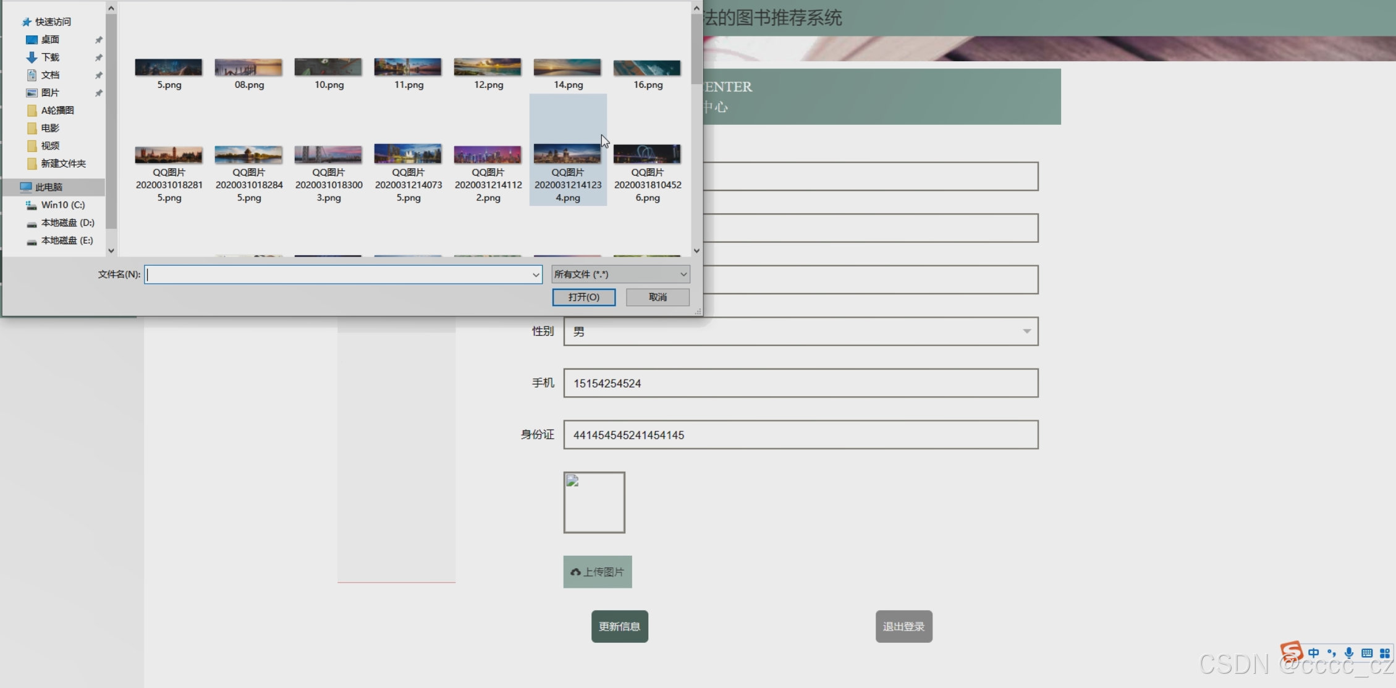Click the Sogou punctuation mode icon

point(1331,653)
